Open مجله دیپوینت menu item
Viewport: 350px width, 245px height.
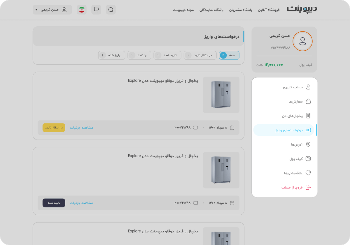click(x=183, y=10)
